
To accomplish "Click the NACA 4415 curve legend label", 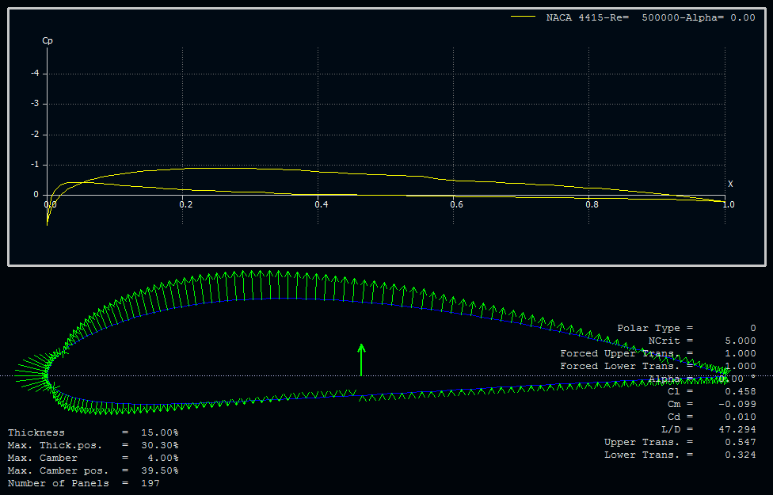I will tap(651, 17).
